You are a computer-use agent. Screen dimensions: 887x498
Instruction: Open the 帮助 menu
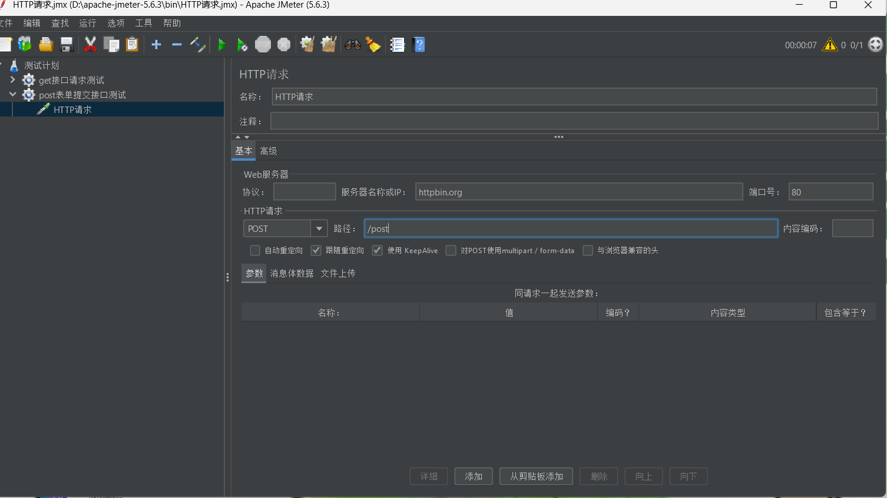coord(172,23)
